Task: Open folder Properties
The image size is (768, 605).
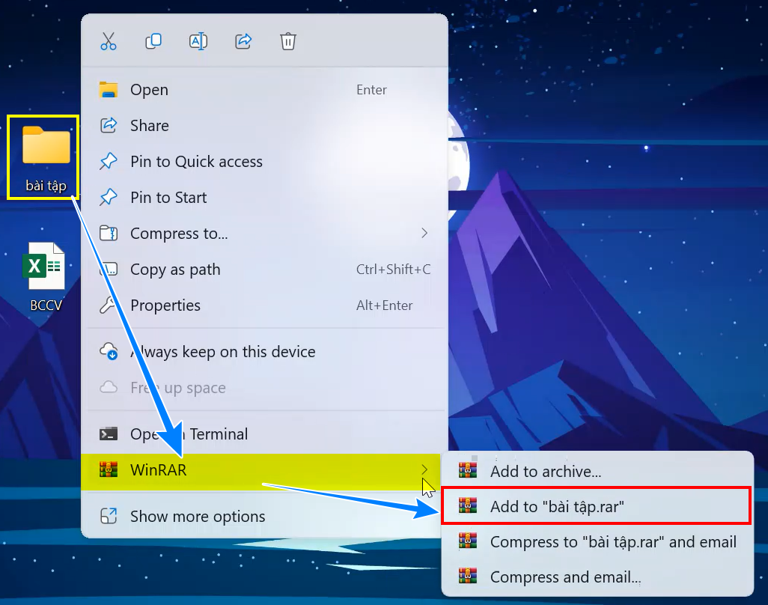Action: (x=165, y=305)
